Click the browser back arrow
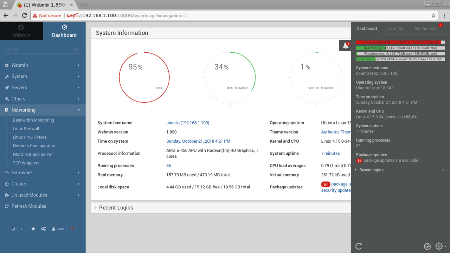Screen dimensions: 450x253 (6, 15)
